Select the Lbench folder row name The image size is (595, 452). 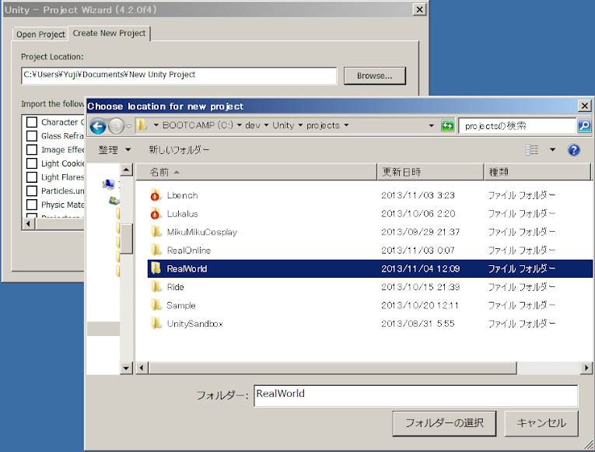(183, 195)
